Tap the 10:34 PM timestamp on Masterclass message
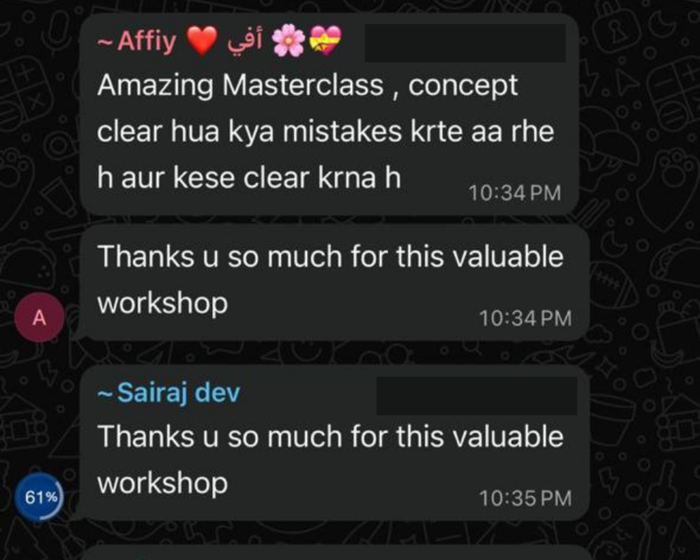This screenshot has height=560, width=700. click(514, 194)
